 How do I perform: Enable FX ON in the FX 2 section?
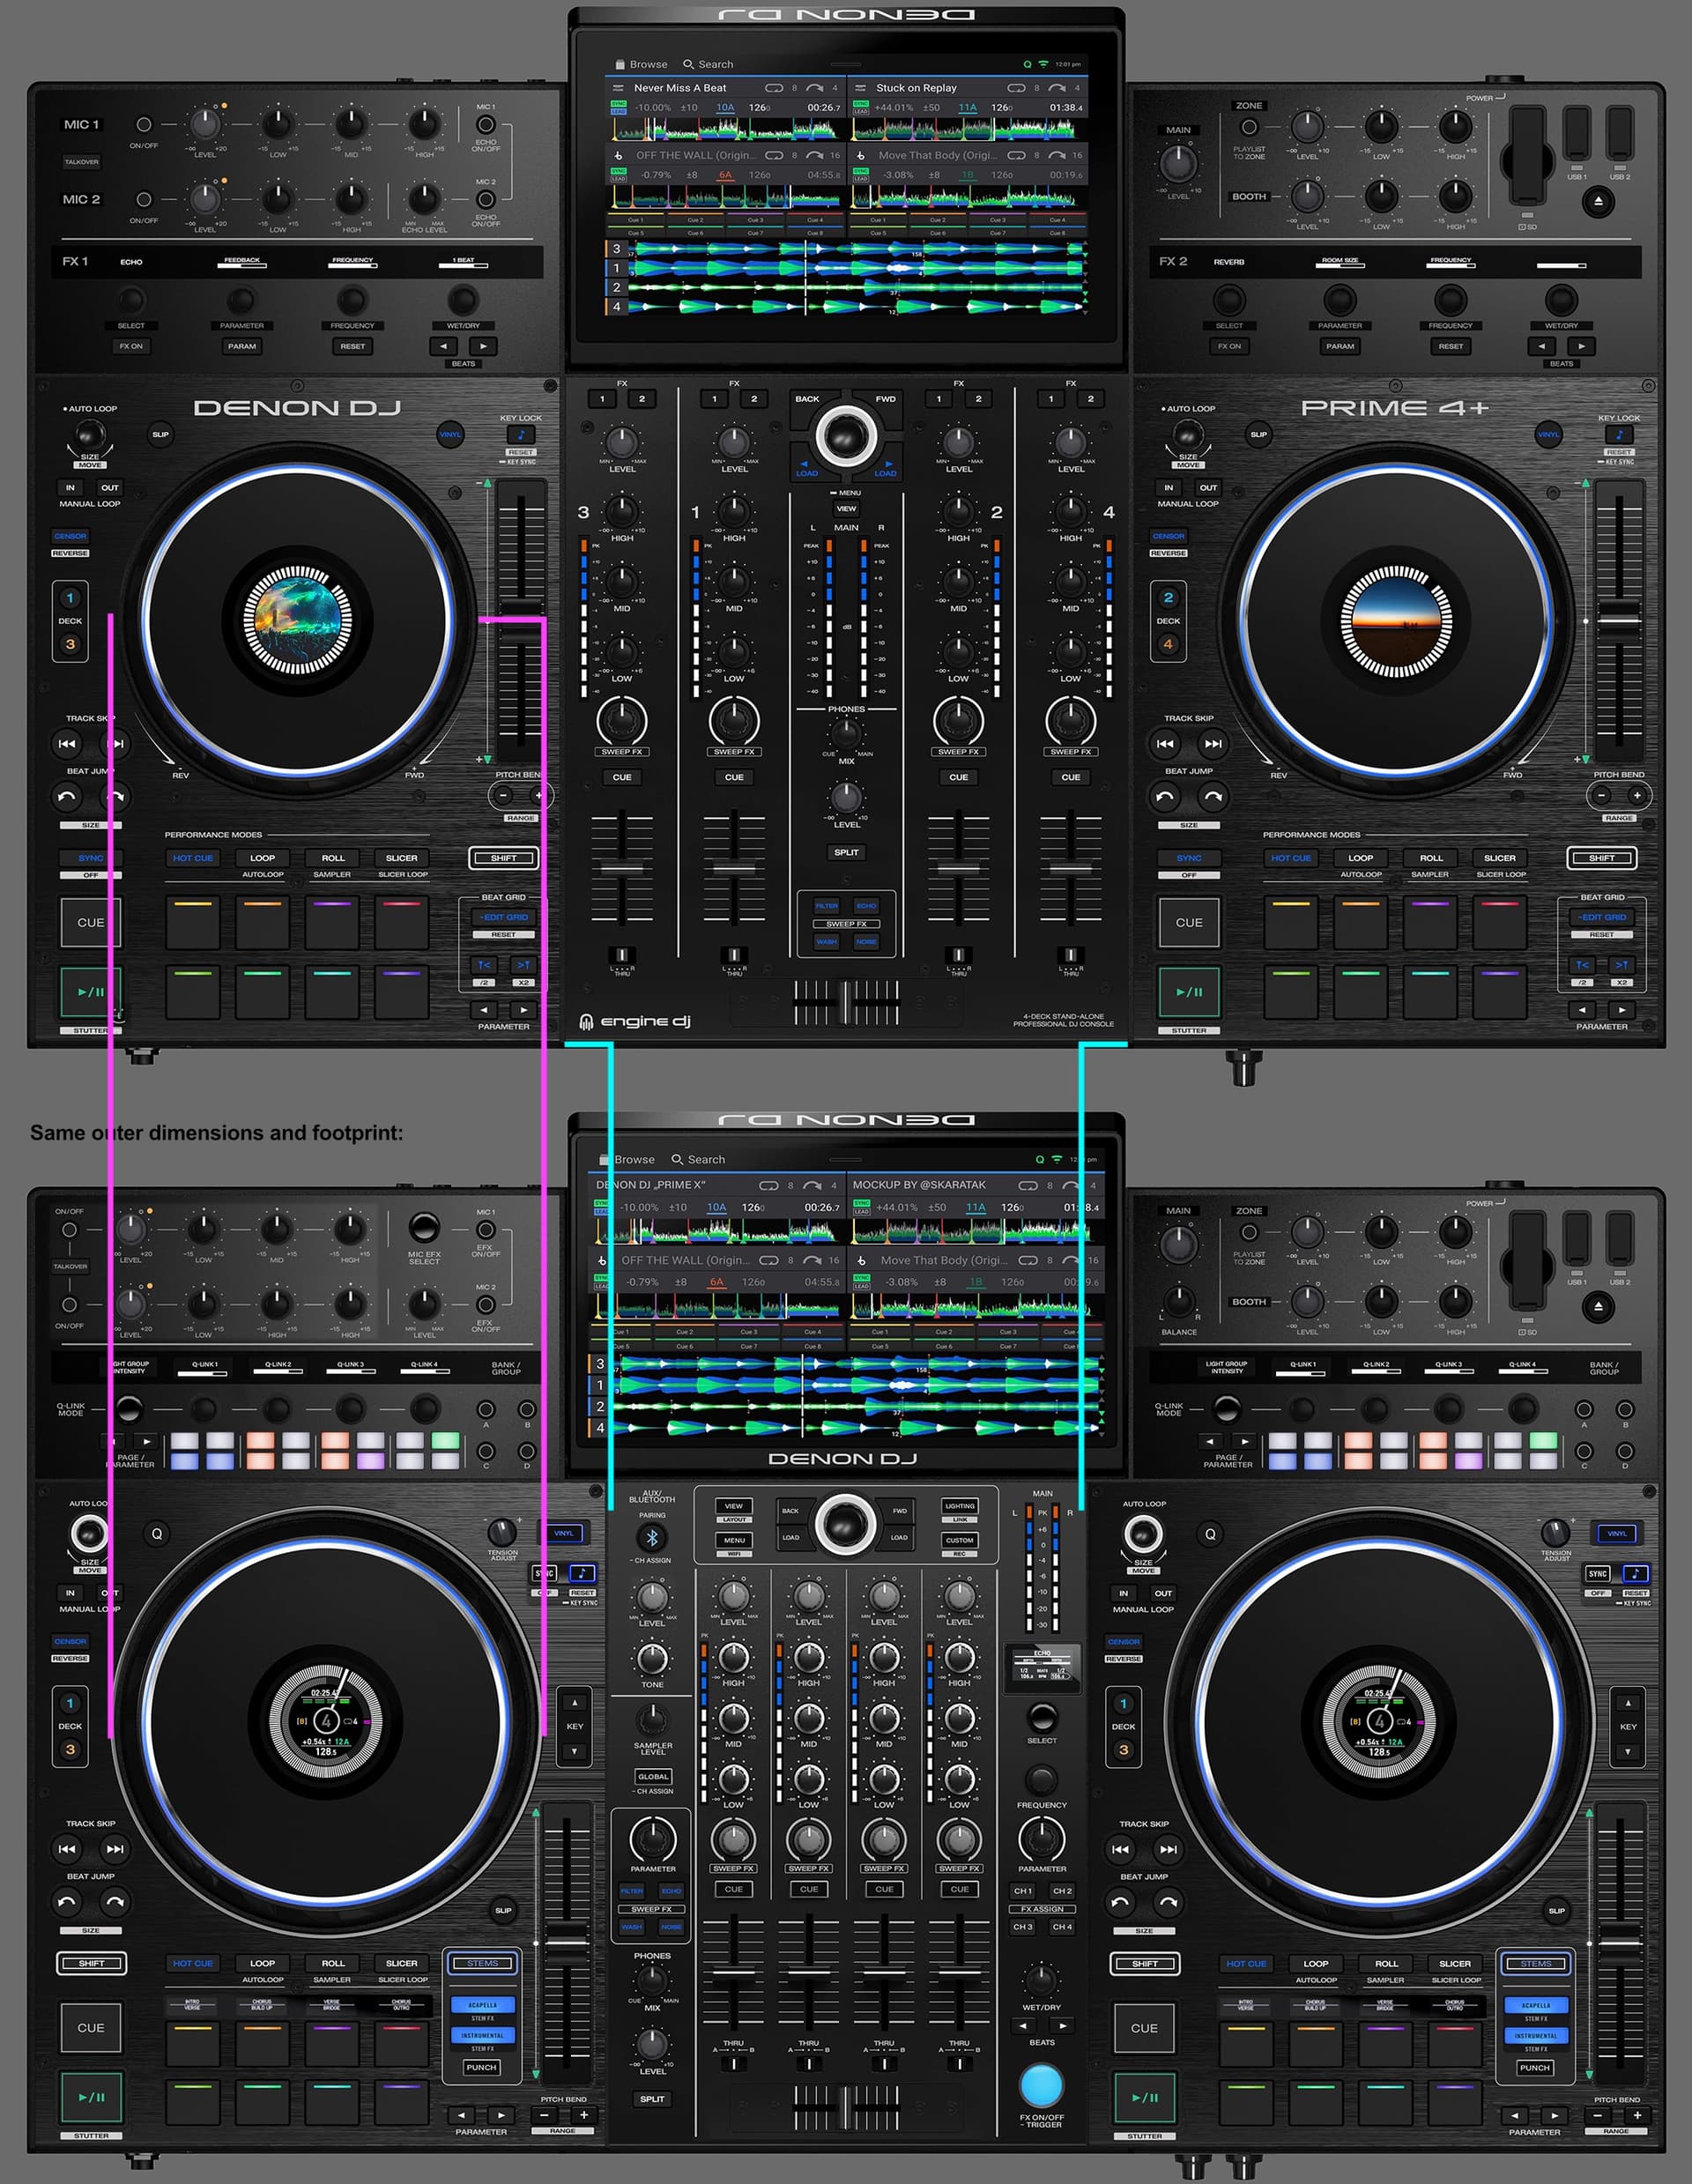(x=1229, y=346)
